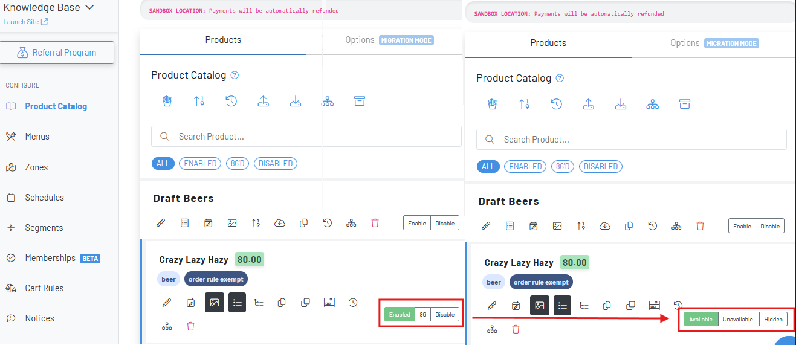
Task: Expand the Knowledge Base dropdown chevron
Action: point(89,7)
